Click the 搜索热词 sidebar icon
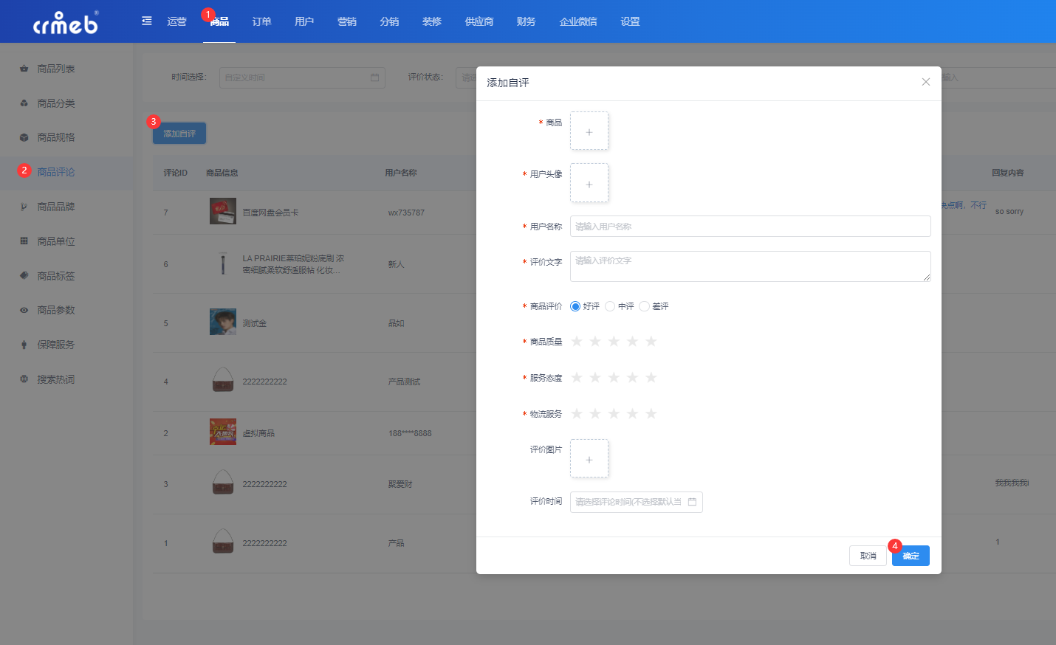The width and height of the screenshot is (1056, 645). click(x=24, y=379)
